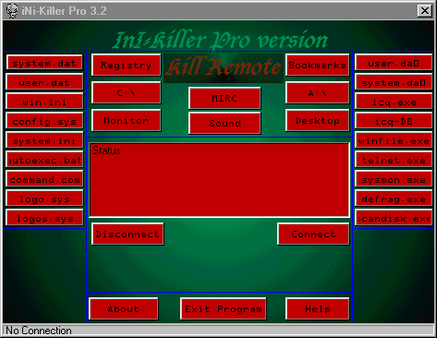Click the Registry button
Viewport: 437px width, 338px height.
[x=127, y=65]
